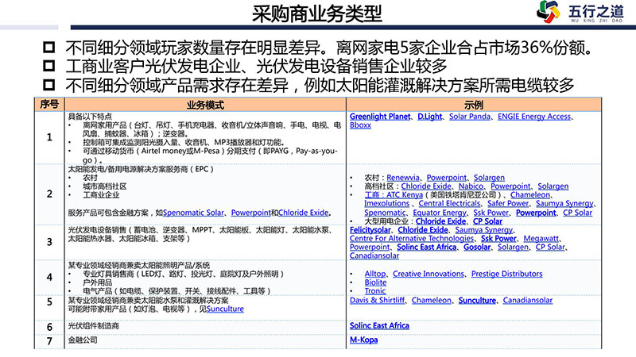Click Canadiansolar link in row 5
Viewport: 636px width, 357px height.
(528, 301)
